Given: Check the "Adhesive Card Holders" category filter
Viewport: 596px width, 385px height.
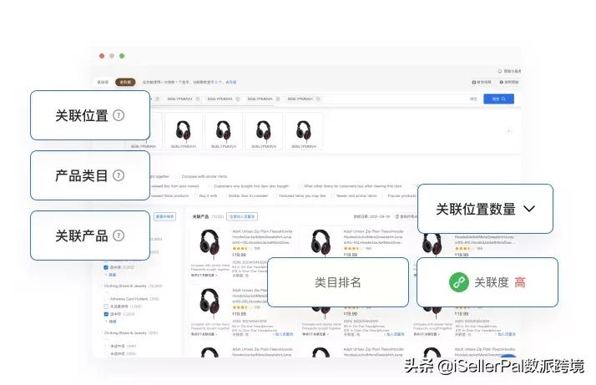Looking at the screenshot, I should [107, 299].
